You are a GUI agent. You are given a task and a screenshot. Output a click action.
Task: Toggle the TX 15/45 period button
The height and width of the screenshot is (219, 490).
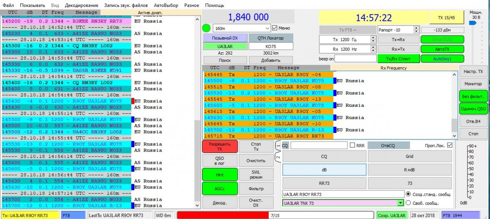tap(446, 18)
